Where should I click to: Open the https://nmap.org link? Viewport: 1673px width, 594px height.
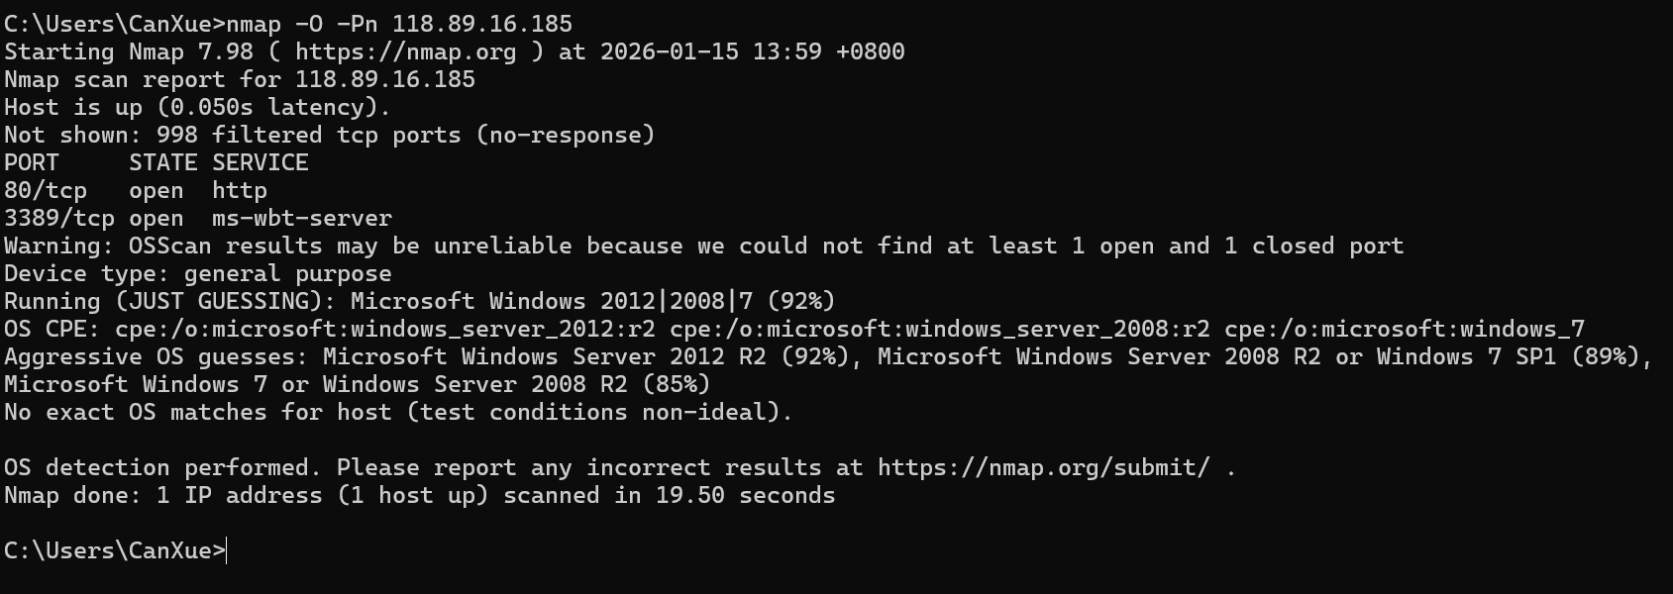(x=405, y=51)
